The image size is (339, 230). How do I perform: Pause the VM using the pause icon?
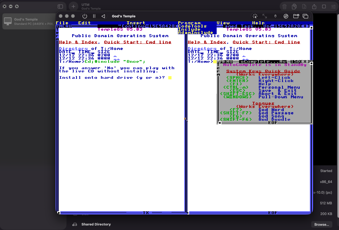click(x=94, y=16)
